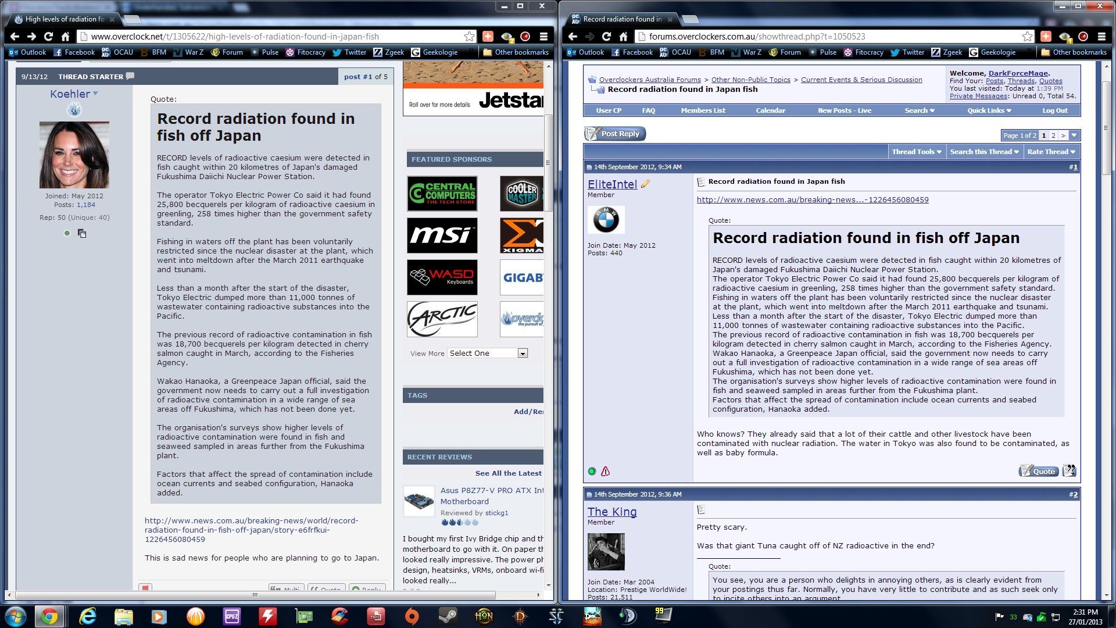Open Chrome menu in the right window
Image resolution: width=1116 pixels, height=628 pixels.
[x=1101, y=36]
